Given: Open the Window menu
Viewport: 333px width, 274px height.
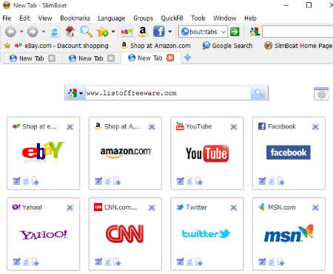Looking at the screenshot, I should (224, 18).
